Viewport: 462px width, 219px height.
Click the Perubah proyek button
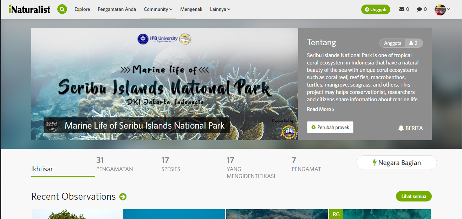(x=330, y=127)
